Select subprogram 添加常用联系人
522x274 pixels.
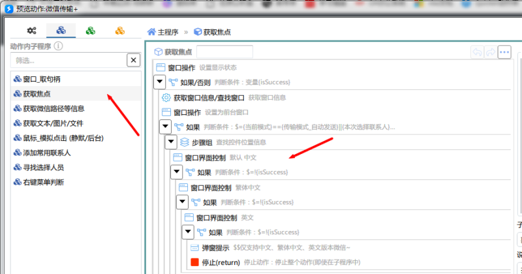coord(76,153)
